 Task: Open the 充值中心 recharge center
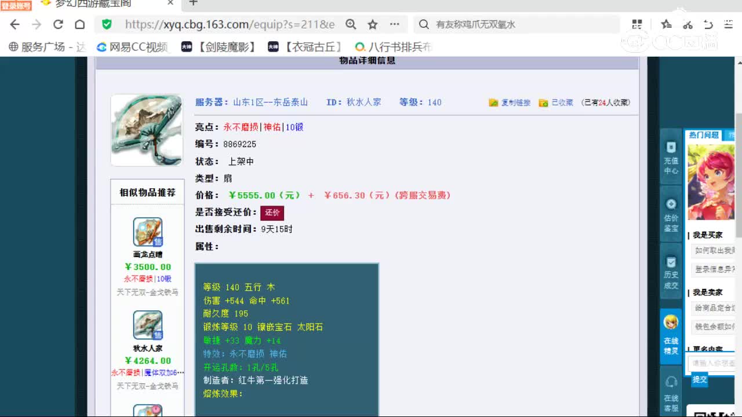point(671,158)
